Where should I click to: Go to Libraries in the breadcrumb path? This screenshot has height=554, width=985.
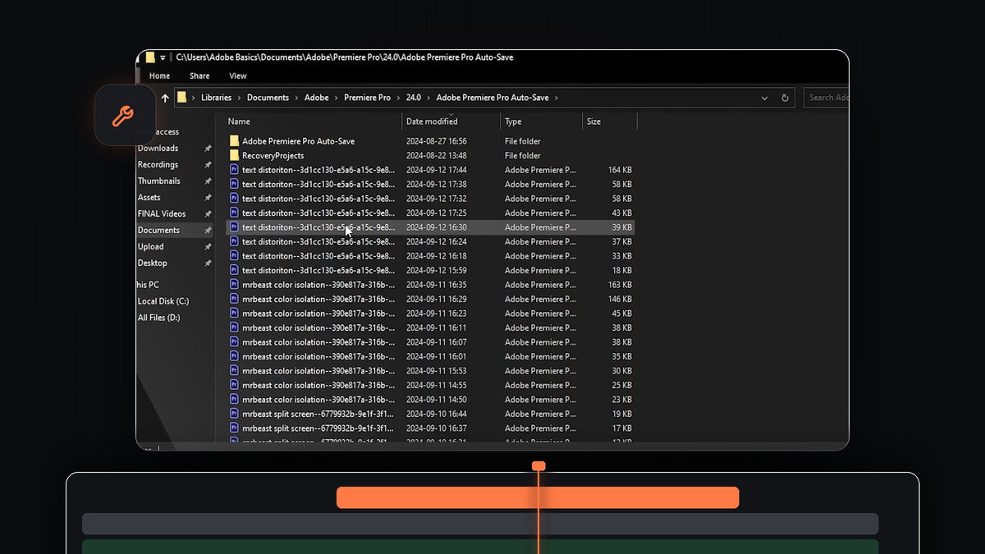tap(217, 98)
